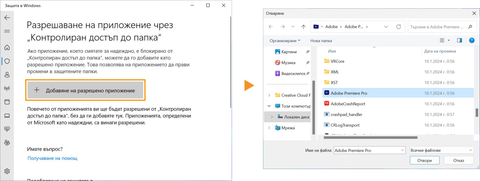This screenshot has width=480, height=181.
Task: Click Нова папка button
Action: [321, 41]
